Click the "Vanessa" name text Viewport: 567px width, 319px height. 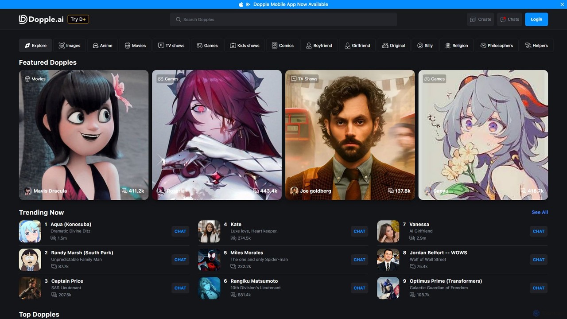[419, 224]
